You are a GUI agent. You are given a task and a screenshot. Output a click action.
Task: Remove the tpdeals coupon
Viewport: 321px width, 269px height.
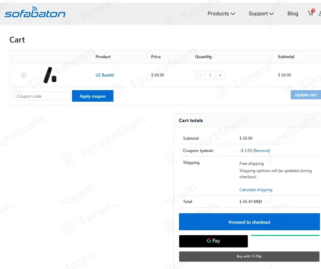tap(261, 151)
